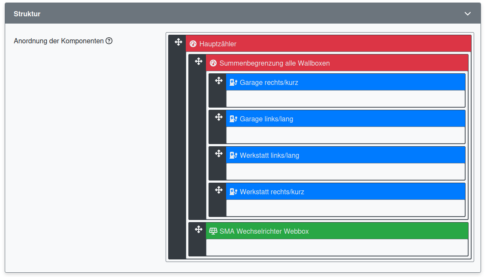Select the Garage links/lang label
The height and width of the screenshot is (277, 487).
(266, 119)
